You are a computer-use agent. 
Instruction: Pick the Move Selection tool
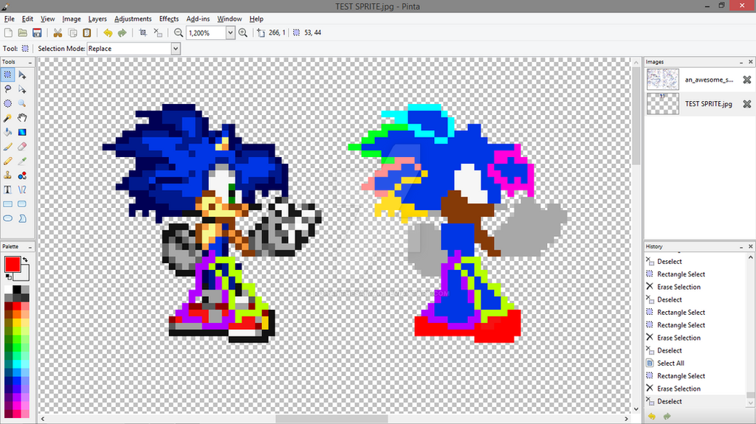pyautogui.click(x=22, y=89)
